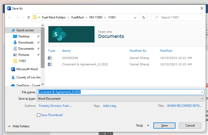Navigate to FM 11000 breadcrumb
Image resolution: width=208 pixels, height=135 pixels.
pos(96,17)
